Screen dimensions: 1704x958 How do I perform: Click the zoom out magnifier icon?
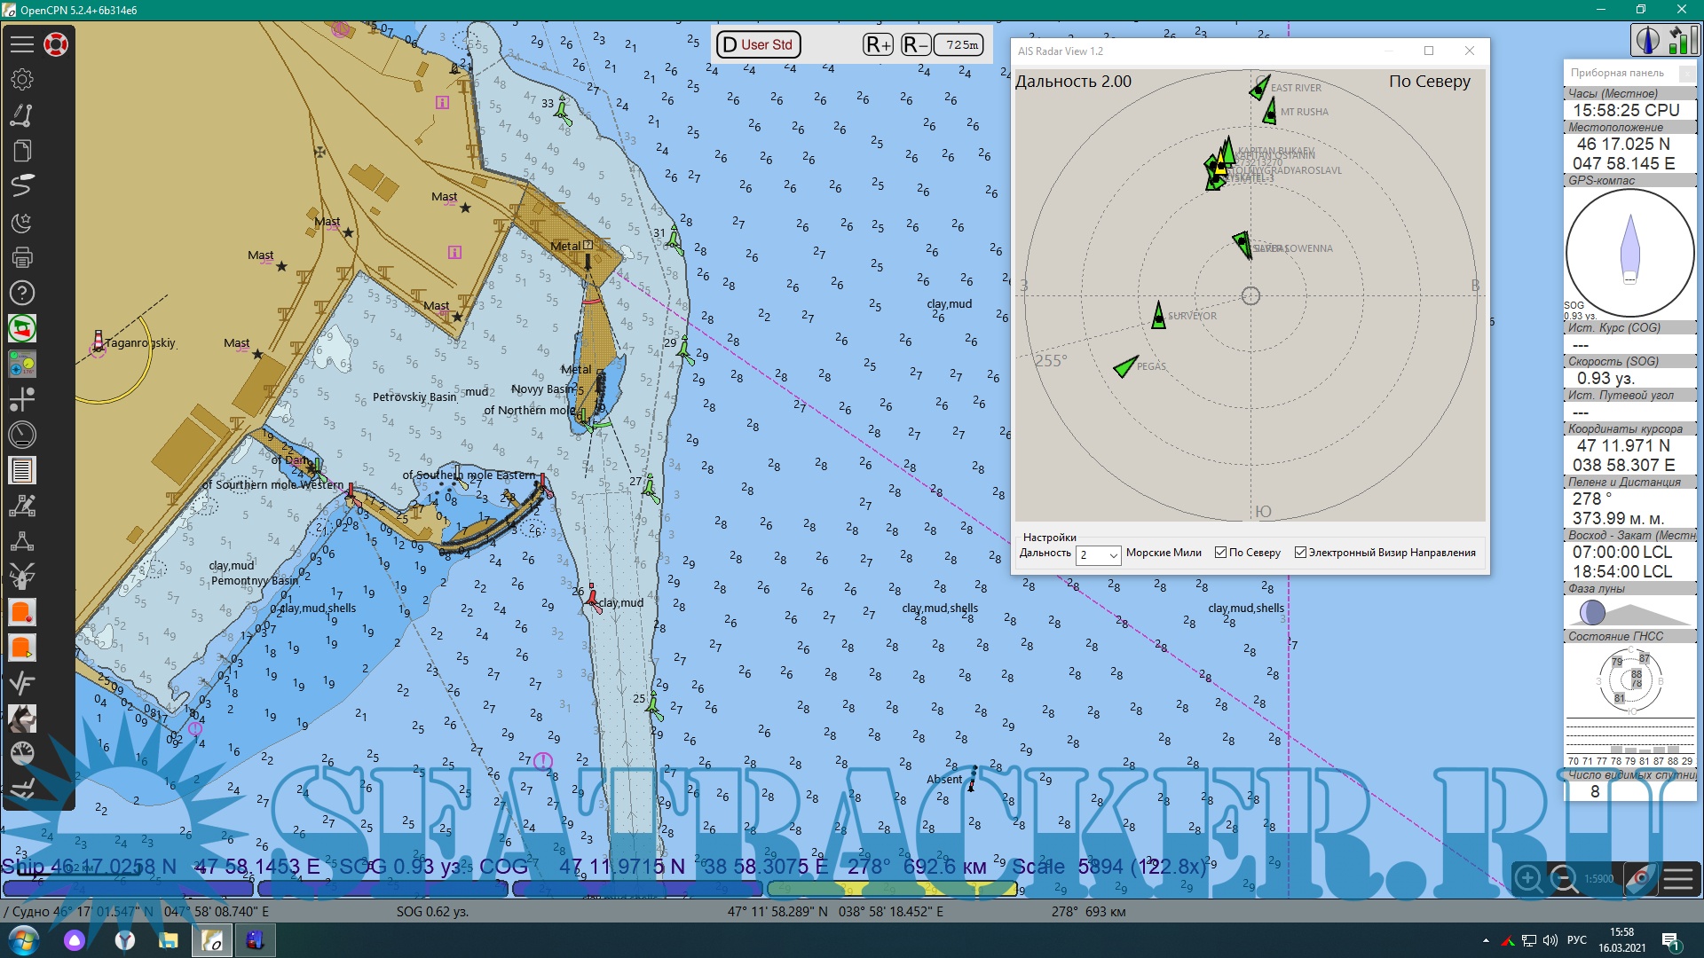point(1563,879)
